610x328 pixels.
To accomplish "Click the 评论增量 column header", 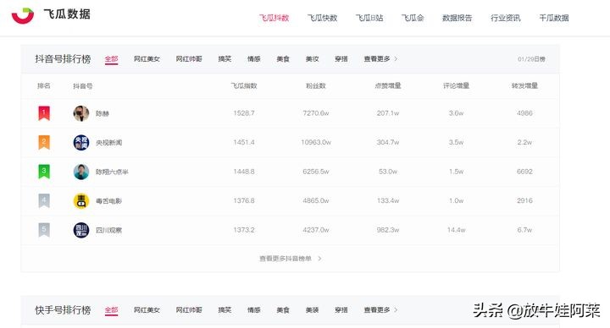I will click(457, 85).
